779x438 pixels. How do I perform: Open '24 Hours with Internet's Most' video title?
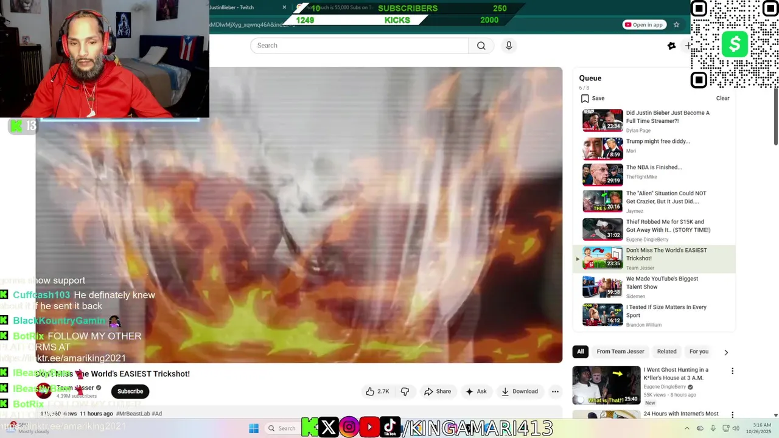pos(681,414)
